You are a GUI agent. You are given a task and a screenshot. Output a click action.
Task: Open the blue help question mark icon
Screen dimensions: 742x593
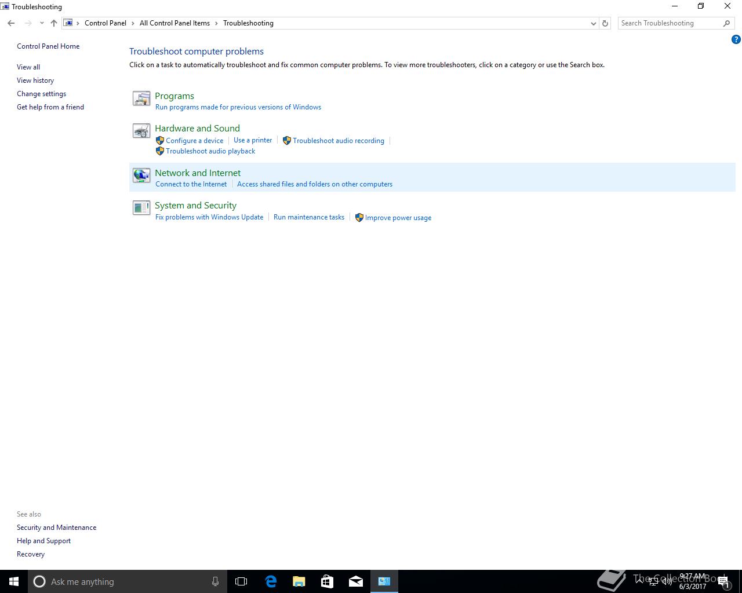pyautogui.click(x=736, y=40)
